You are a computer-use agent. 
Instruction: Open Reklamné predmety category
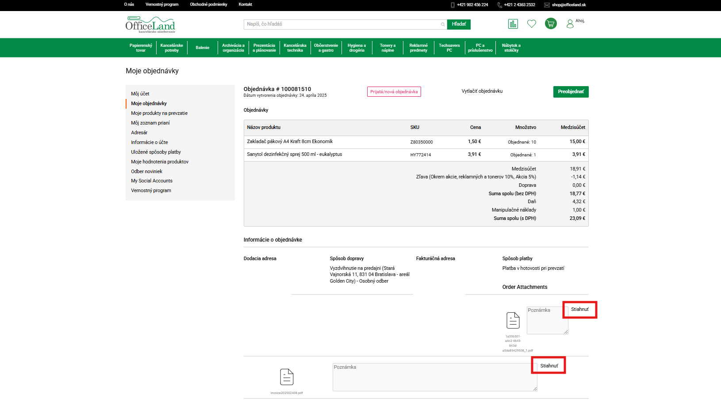[418, 48]
